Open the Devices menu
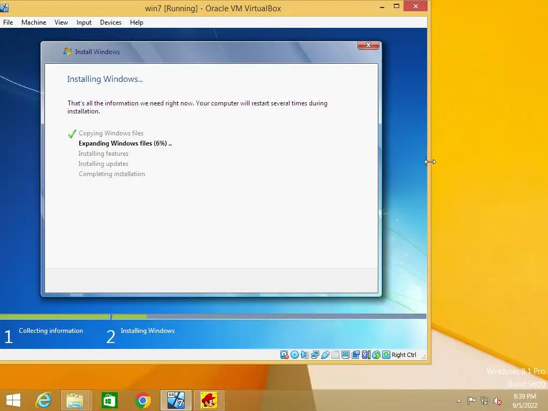This screenshot has height=411, width=548. point(111,22)
